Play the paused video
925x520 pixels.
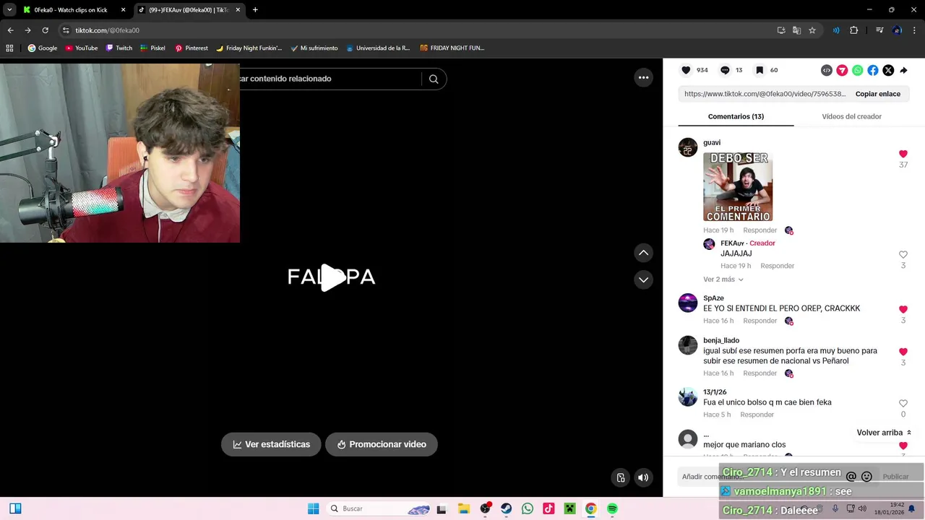click(332, 277)
